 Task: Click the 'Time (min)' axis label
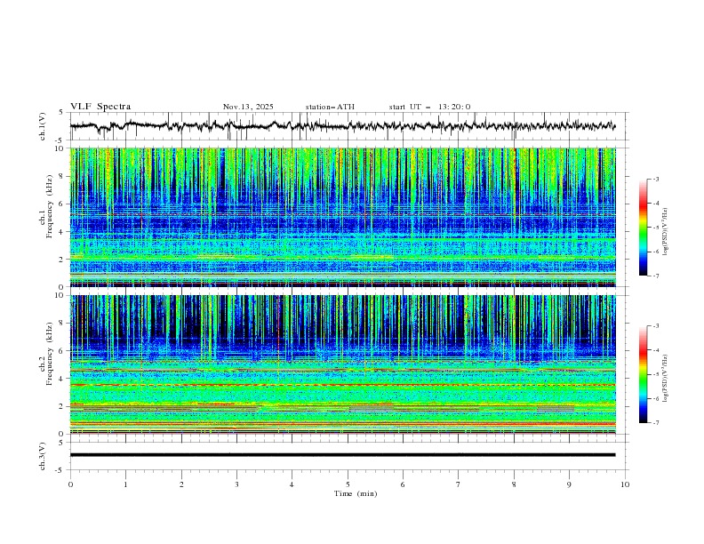(356, 493)
